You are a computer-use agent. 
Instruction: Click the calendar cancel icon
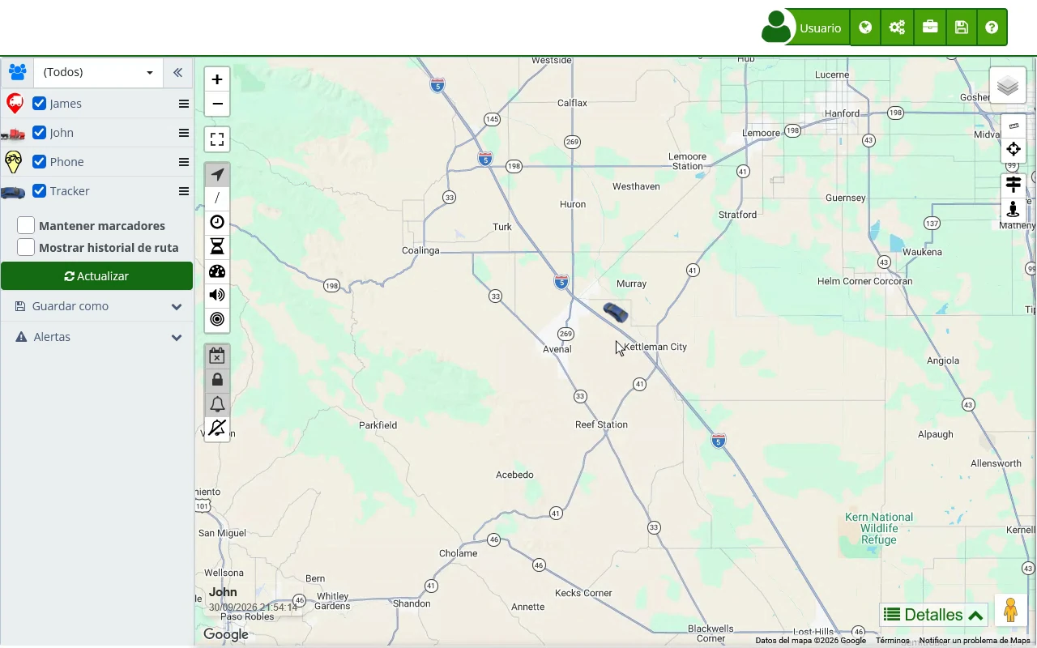[x=217, y=356]
